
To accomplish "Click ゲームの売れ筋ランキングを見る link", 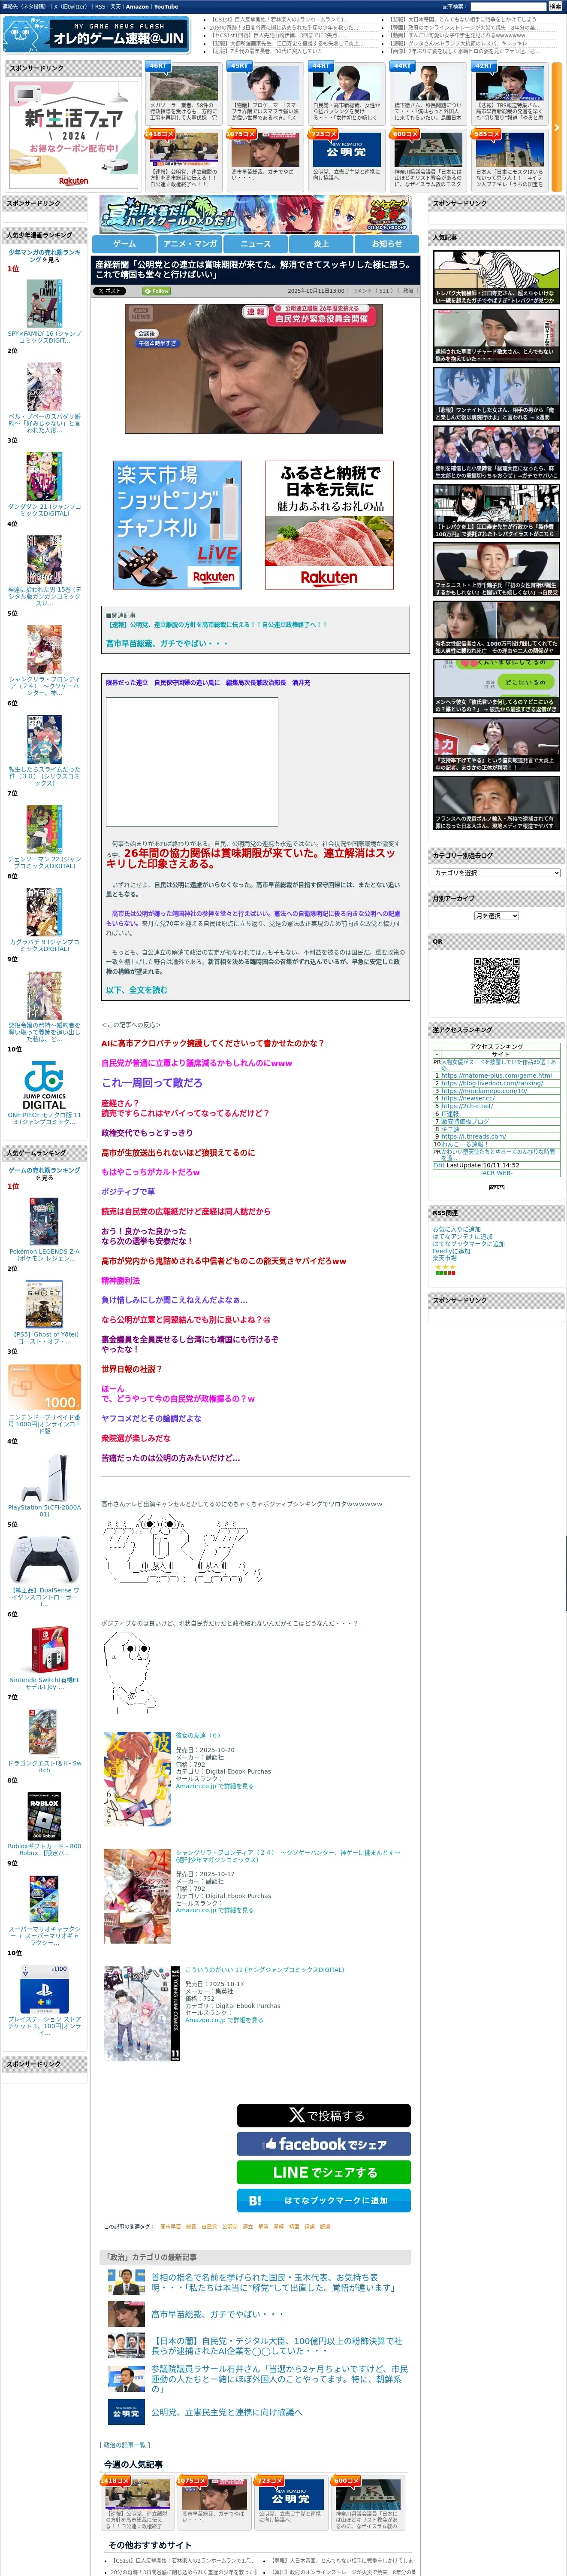I will coord(44,1173).
